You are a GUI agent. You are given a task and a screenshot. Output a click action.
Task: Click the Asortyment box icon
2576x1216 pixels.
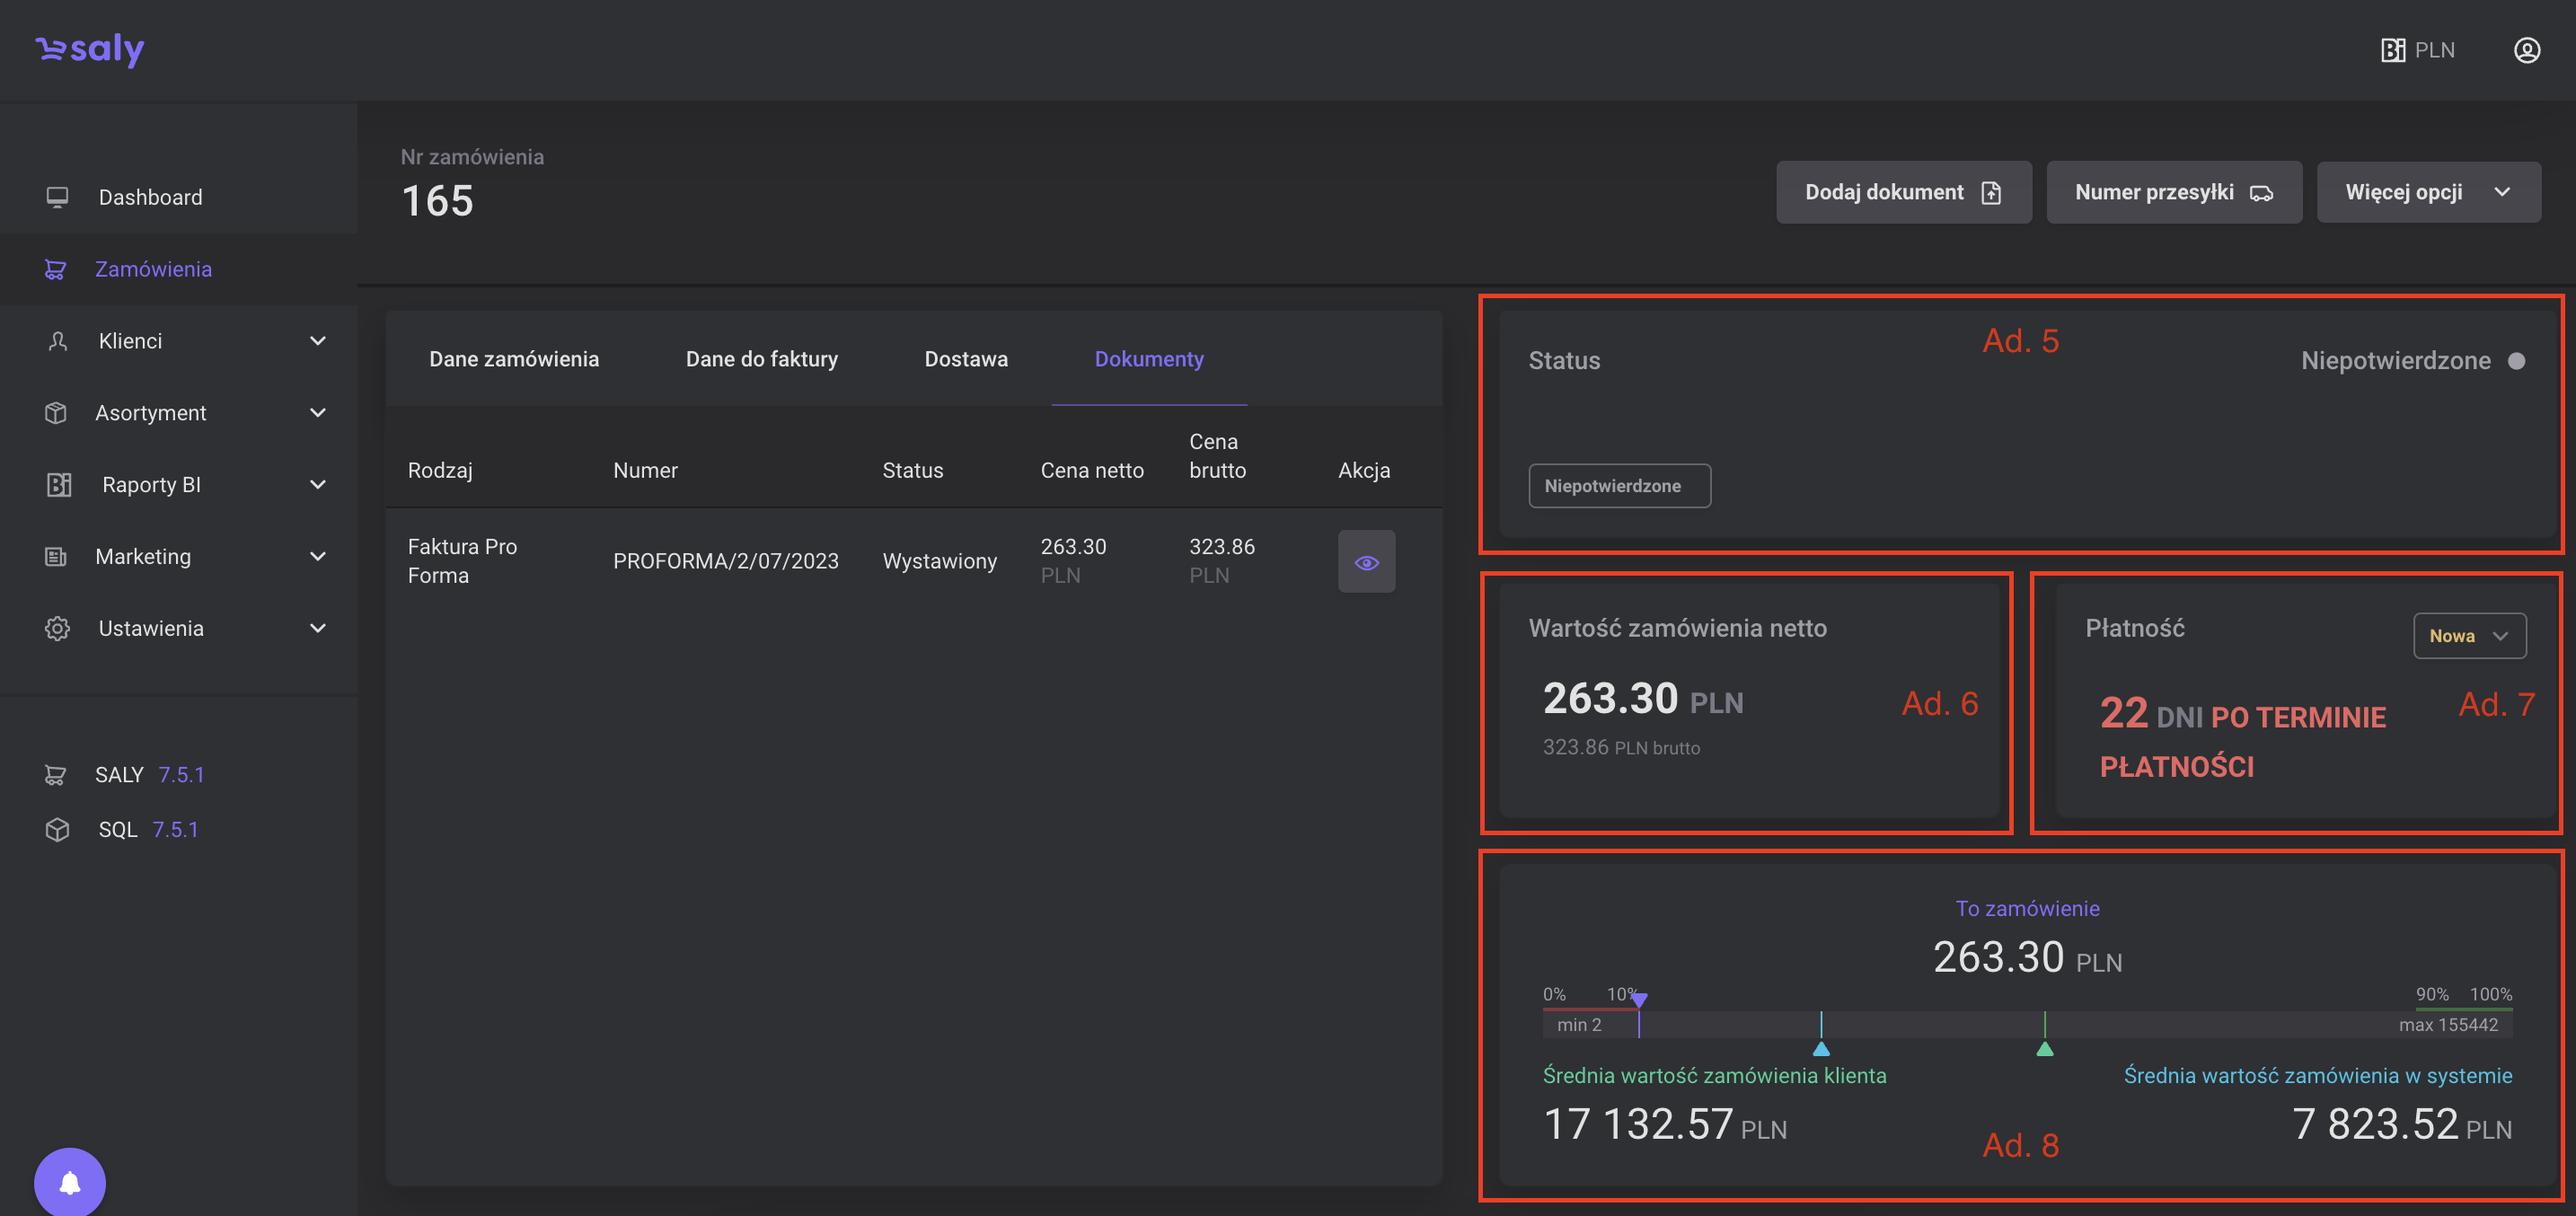tap(56, 413)
